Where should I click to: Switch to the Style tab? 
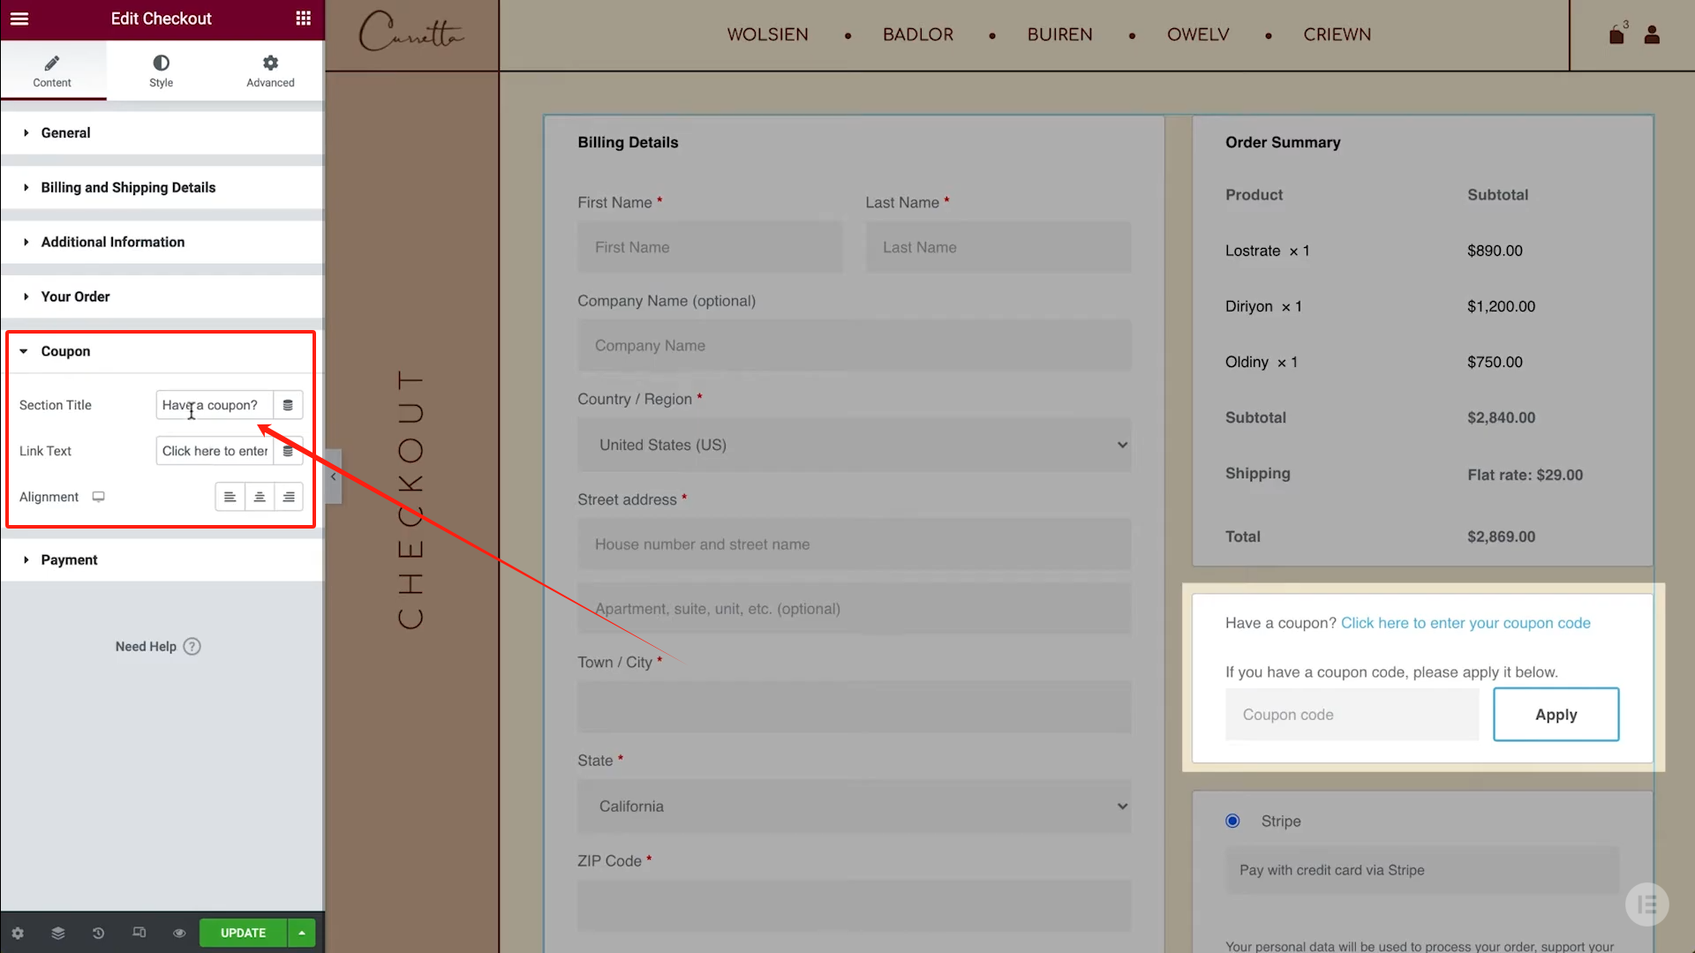click(161, 71)
